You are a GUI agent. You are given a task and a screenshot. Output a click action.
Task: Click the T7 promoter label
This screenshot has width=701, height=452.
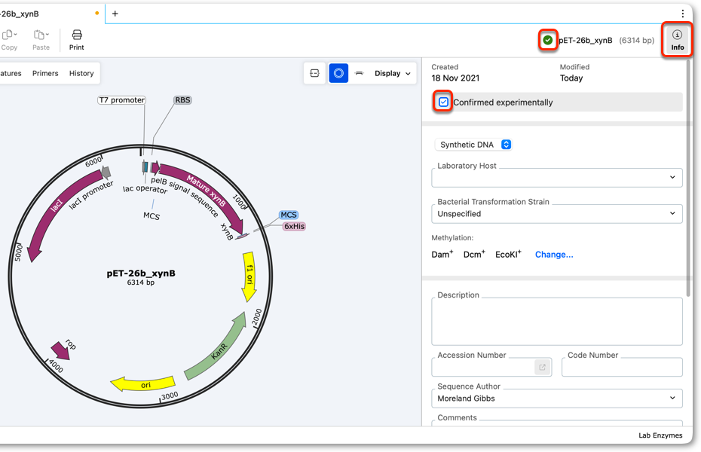pos(121,100)
